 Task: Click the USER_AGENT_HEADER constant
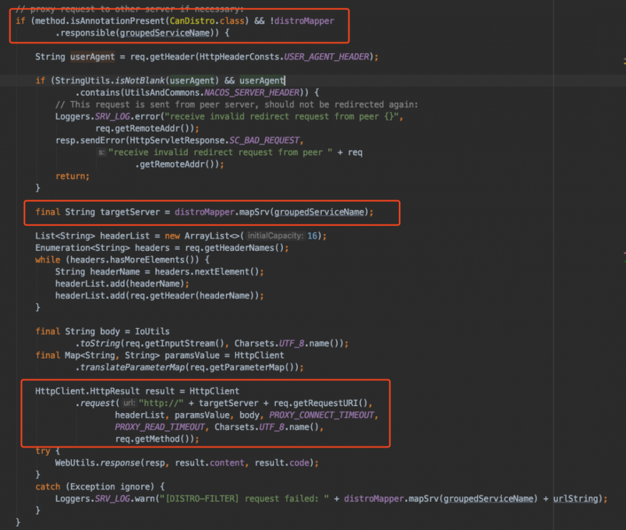click(326, 57)
